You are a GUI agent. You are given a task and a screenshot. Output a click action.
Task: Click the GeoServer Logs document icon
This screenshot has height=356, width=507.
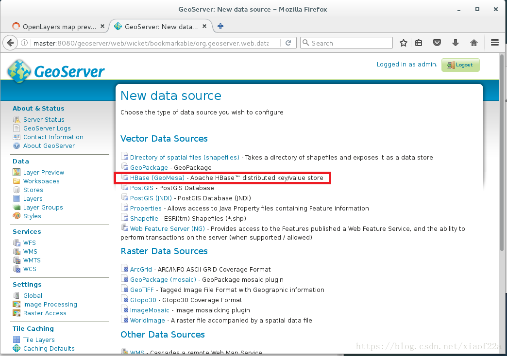[x=17, y=128]
